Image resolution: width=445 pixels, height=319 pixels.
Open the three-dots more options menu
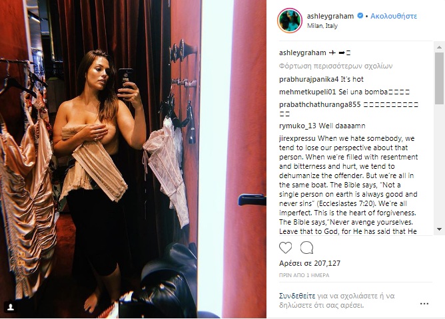pos(424,304)
